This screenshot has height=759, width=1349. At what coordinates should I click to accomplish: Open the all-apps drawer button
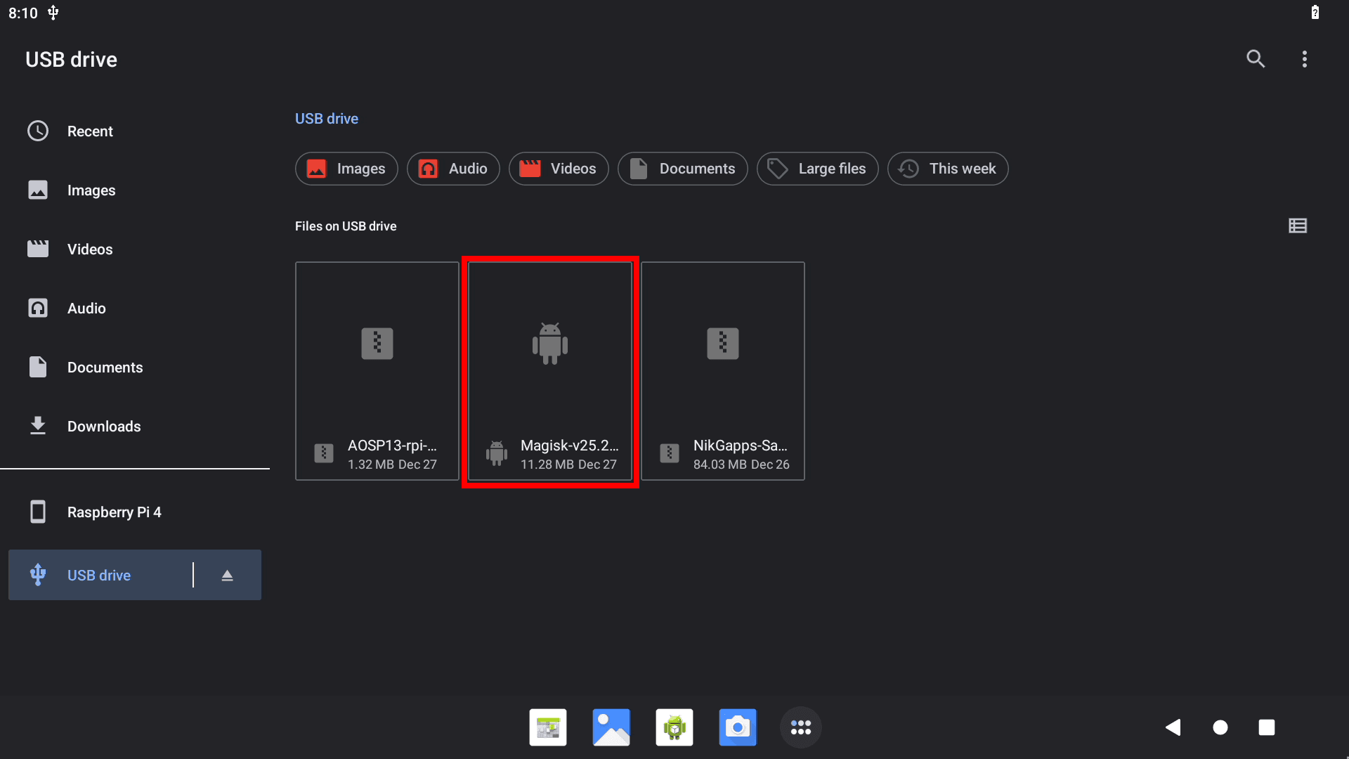[801, 727]
